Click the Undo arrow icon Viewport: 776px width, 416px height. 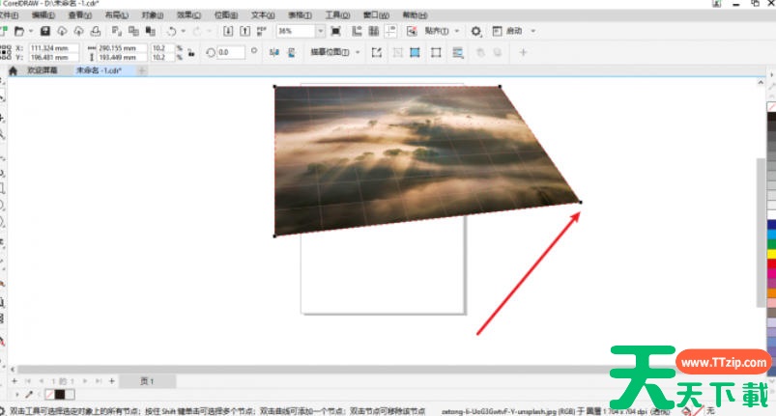point(171,31)
